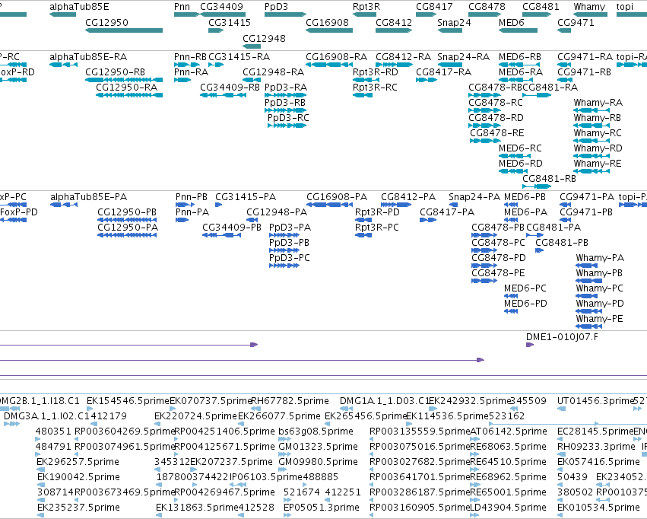This screenshot has height=519, width=647.
Task: Select the CG9471-RB transcript label
Action: [x=585, y=72]
